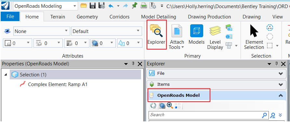Open Level Display tool

[x=215, y=37]
